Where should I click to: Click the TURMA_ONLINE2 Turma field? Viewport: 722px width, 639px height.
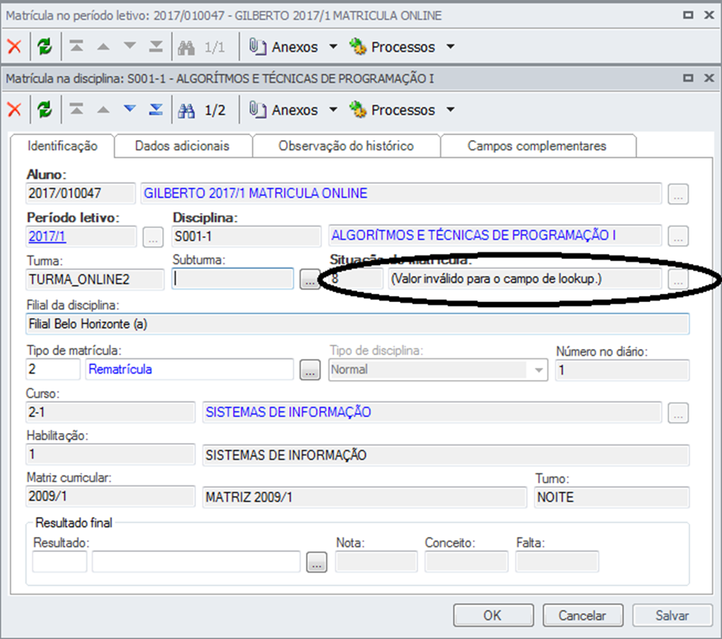click(x=95, y=280)
